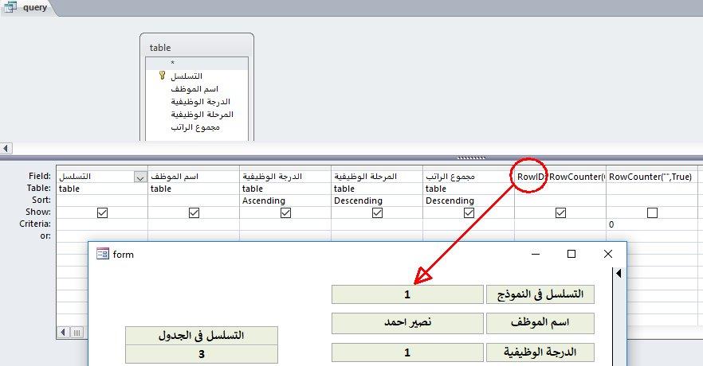The width and height of the screenshot is (703, 366).
Task: Select الدرجة الوظيفية in the table field list
Action: point(200,102)
